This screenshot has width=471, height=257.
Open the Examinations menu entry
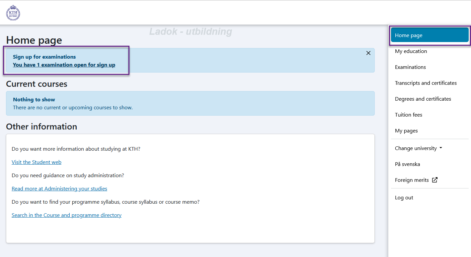(410, 67)
